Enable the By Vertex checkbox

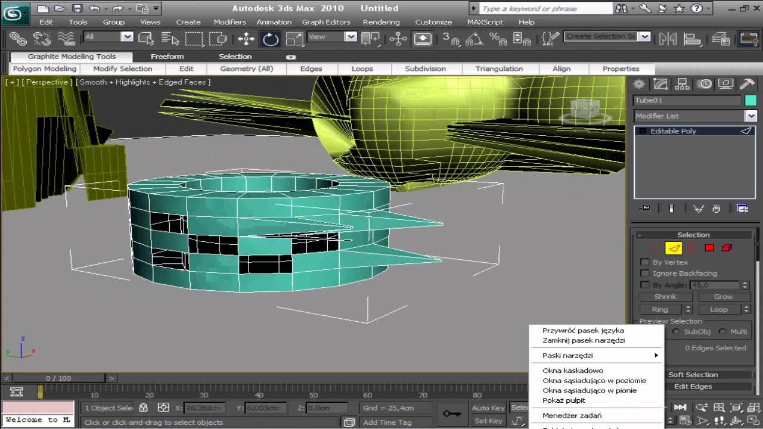coord(644,262)
